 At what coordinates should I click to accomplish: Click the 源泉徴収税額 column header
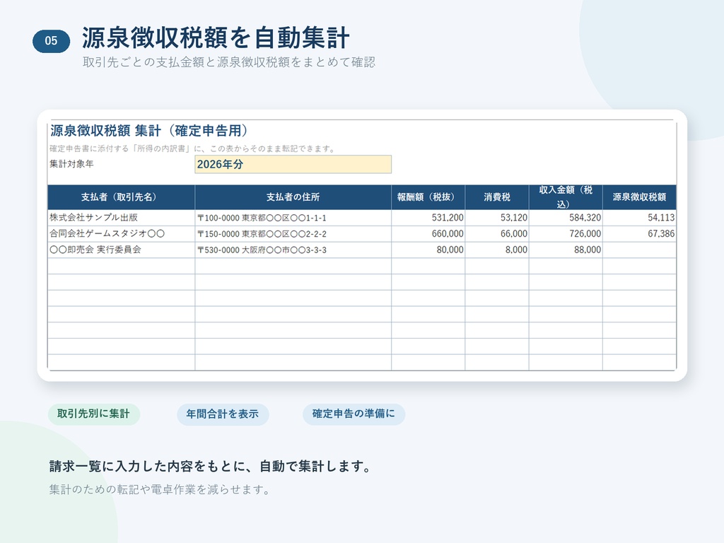[x=639, y=197]
